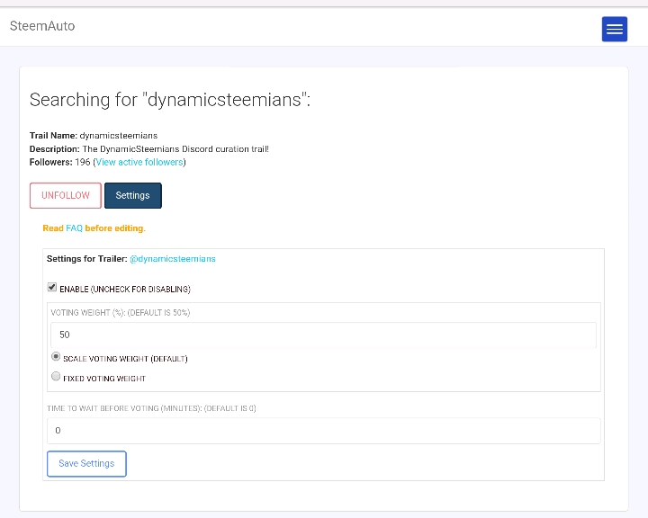Image resolution: width=648 pixels, height=518 pixels.
Task: Open the hamburger navigation menu
Action: (614, 29)
